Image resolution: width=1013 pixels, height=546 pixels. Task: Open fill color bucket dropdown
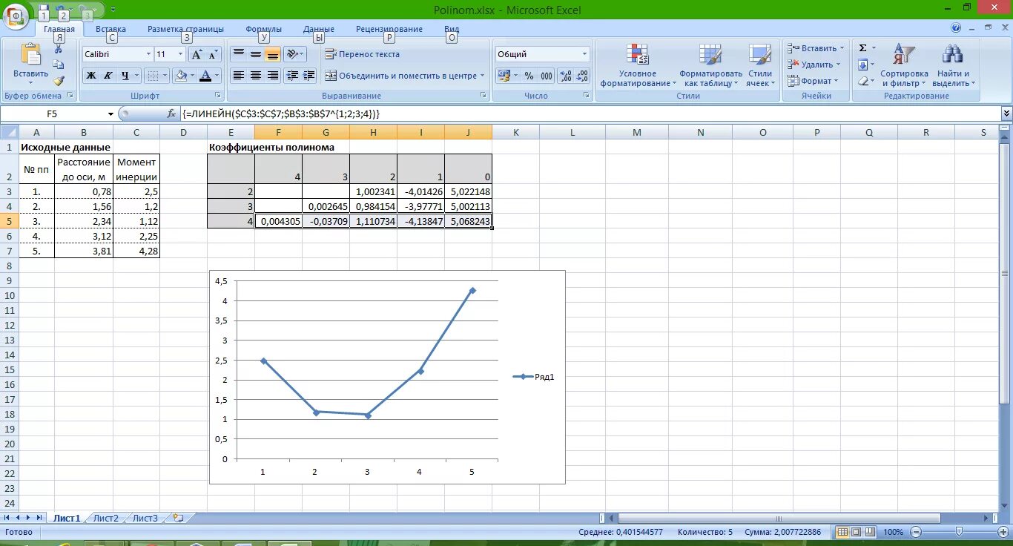[x=193, y=76]
